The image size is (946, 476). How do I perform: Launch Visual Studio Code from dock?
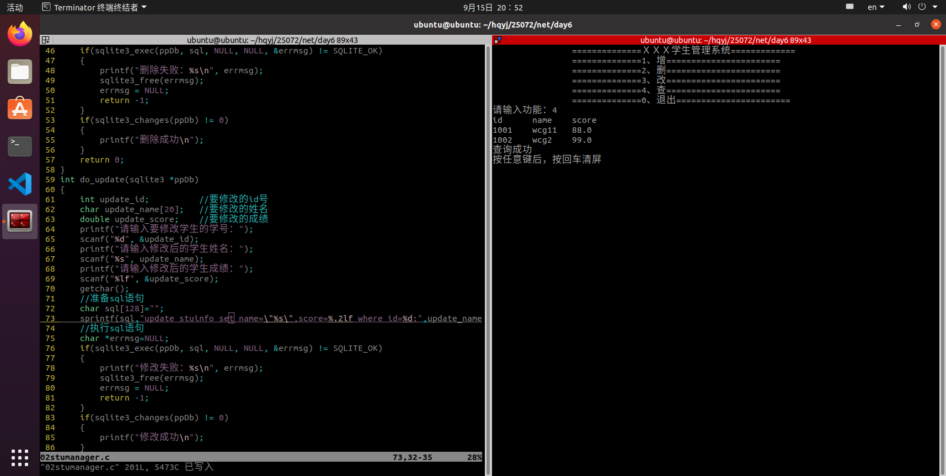(20, 184)
